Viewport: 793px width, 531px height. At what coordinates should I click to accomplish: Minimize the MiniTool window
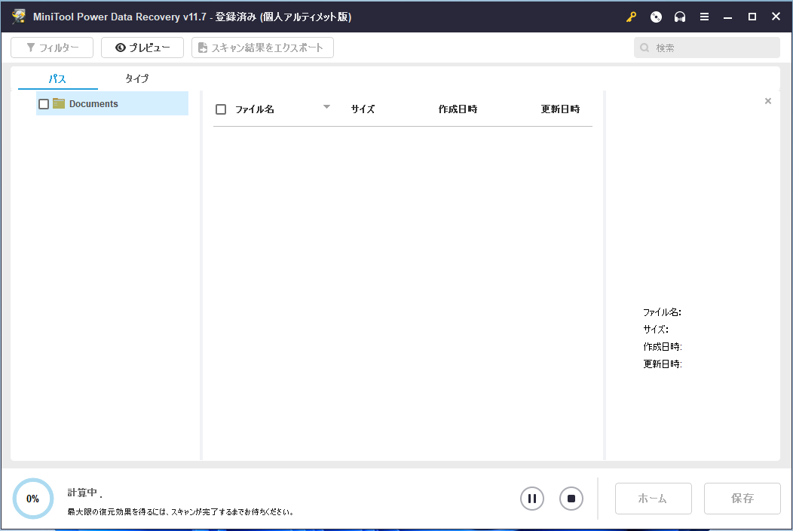click(x=727, y=17)
